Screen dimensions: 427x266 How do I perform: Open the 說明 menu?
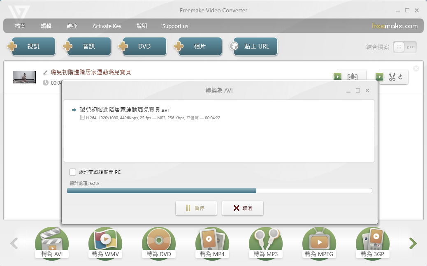(x=142, y=26)
